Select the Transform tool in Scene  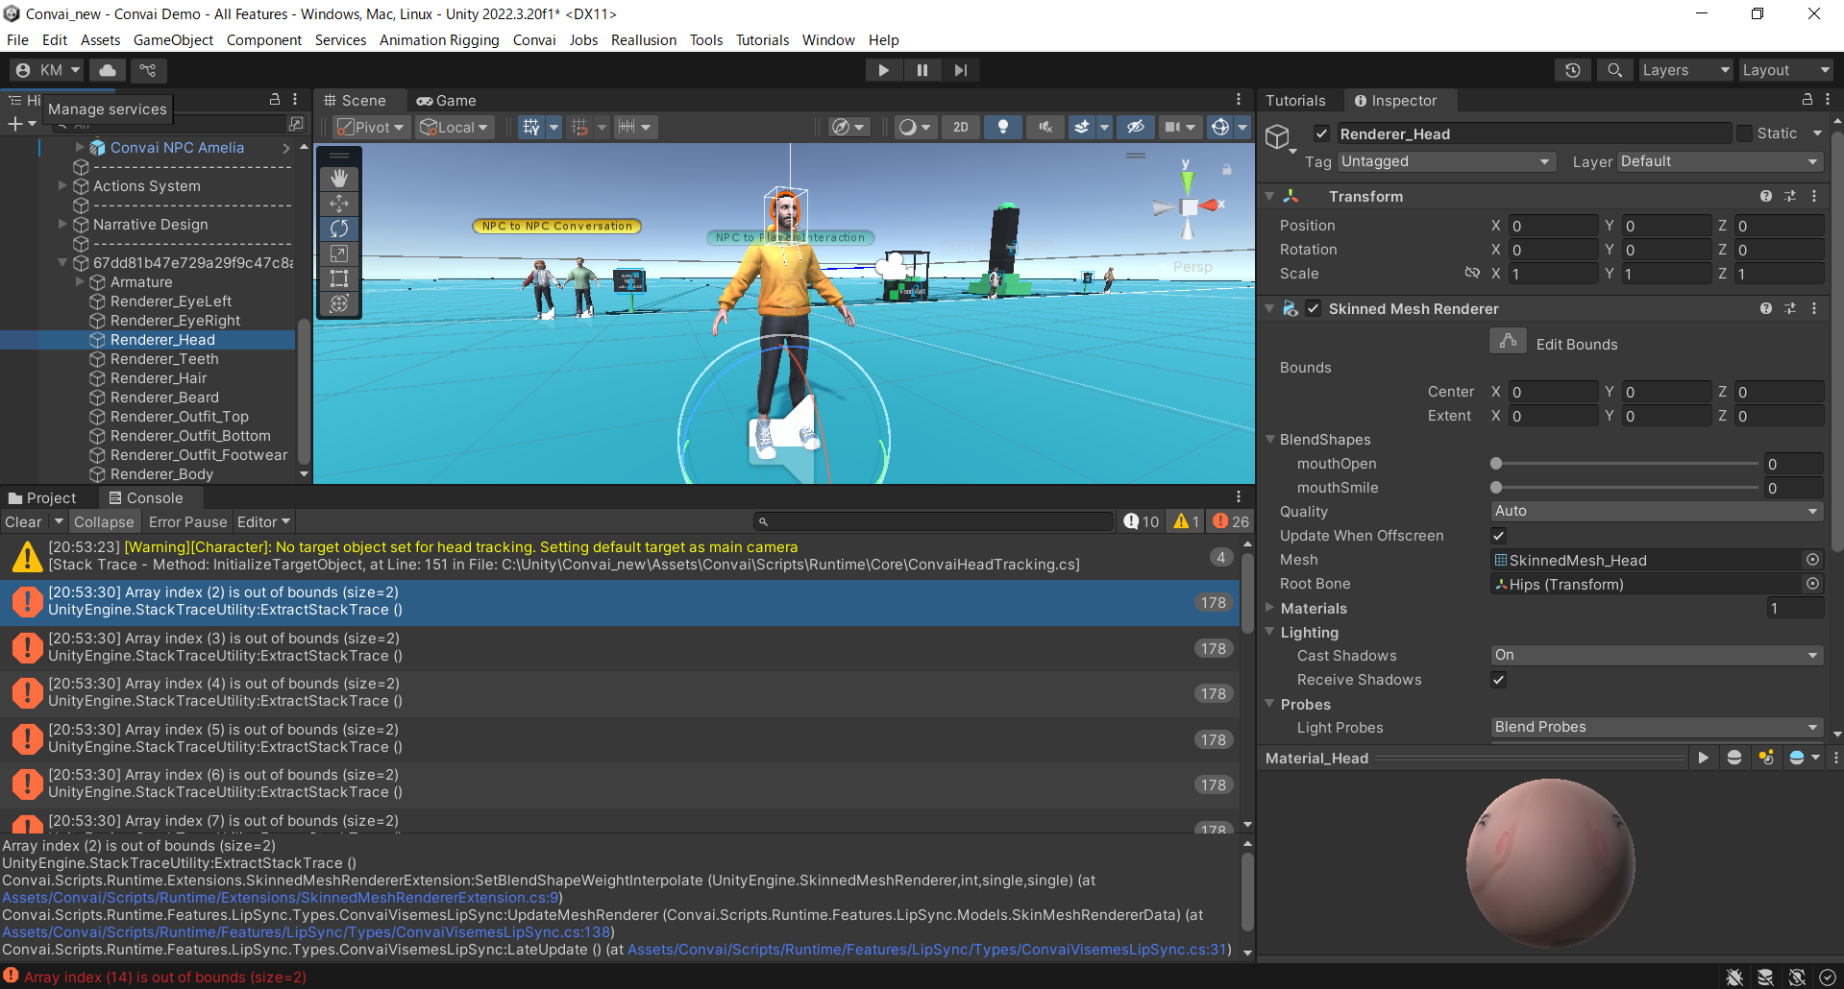click(339, 303)
